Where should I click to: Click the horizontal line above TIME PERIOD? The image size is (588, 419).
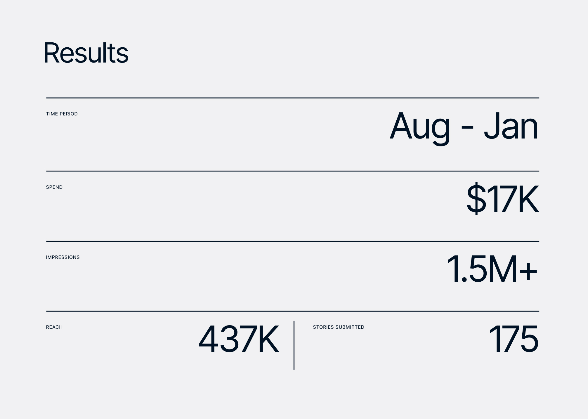(292, 98)
